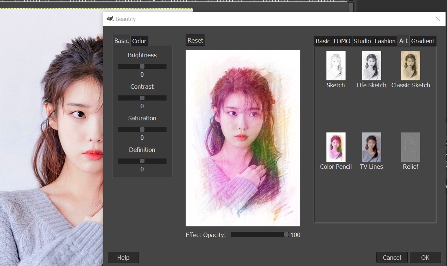
Task: Click the Saturation label
Action: tap(142, 118)
